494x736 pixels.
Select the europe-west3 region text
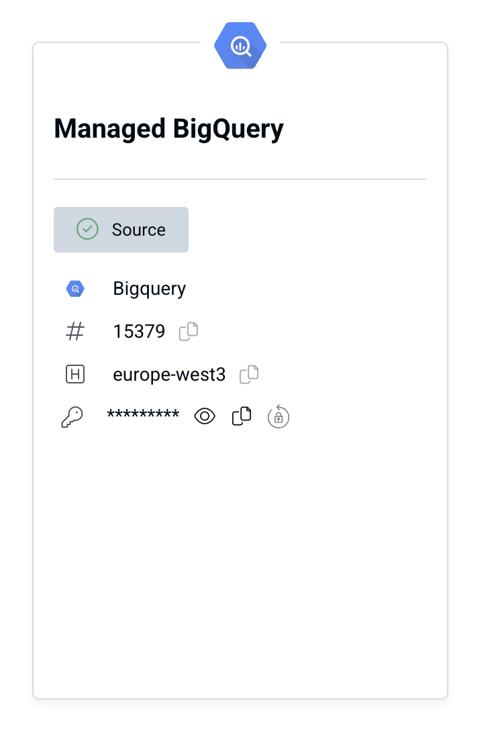tap(169, 375)
